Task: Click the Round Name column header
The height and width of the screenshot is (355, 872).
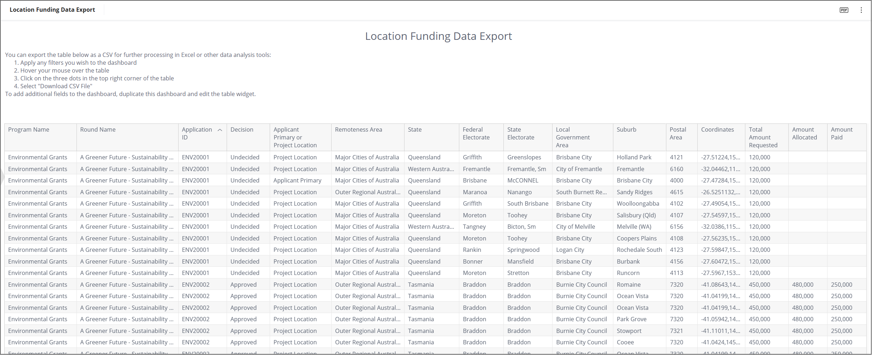Action: coord(98,130)
